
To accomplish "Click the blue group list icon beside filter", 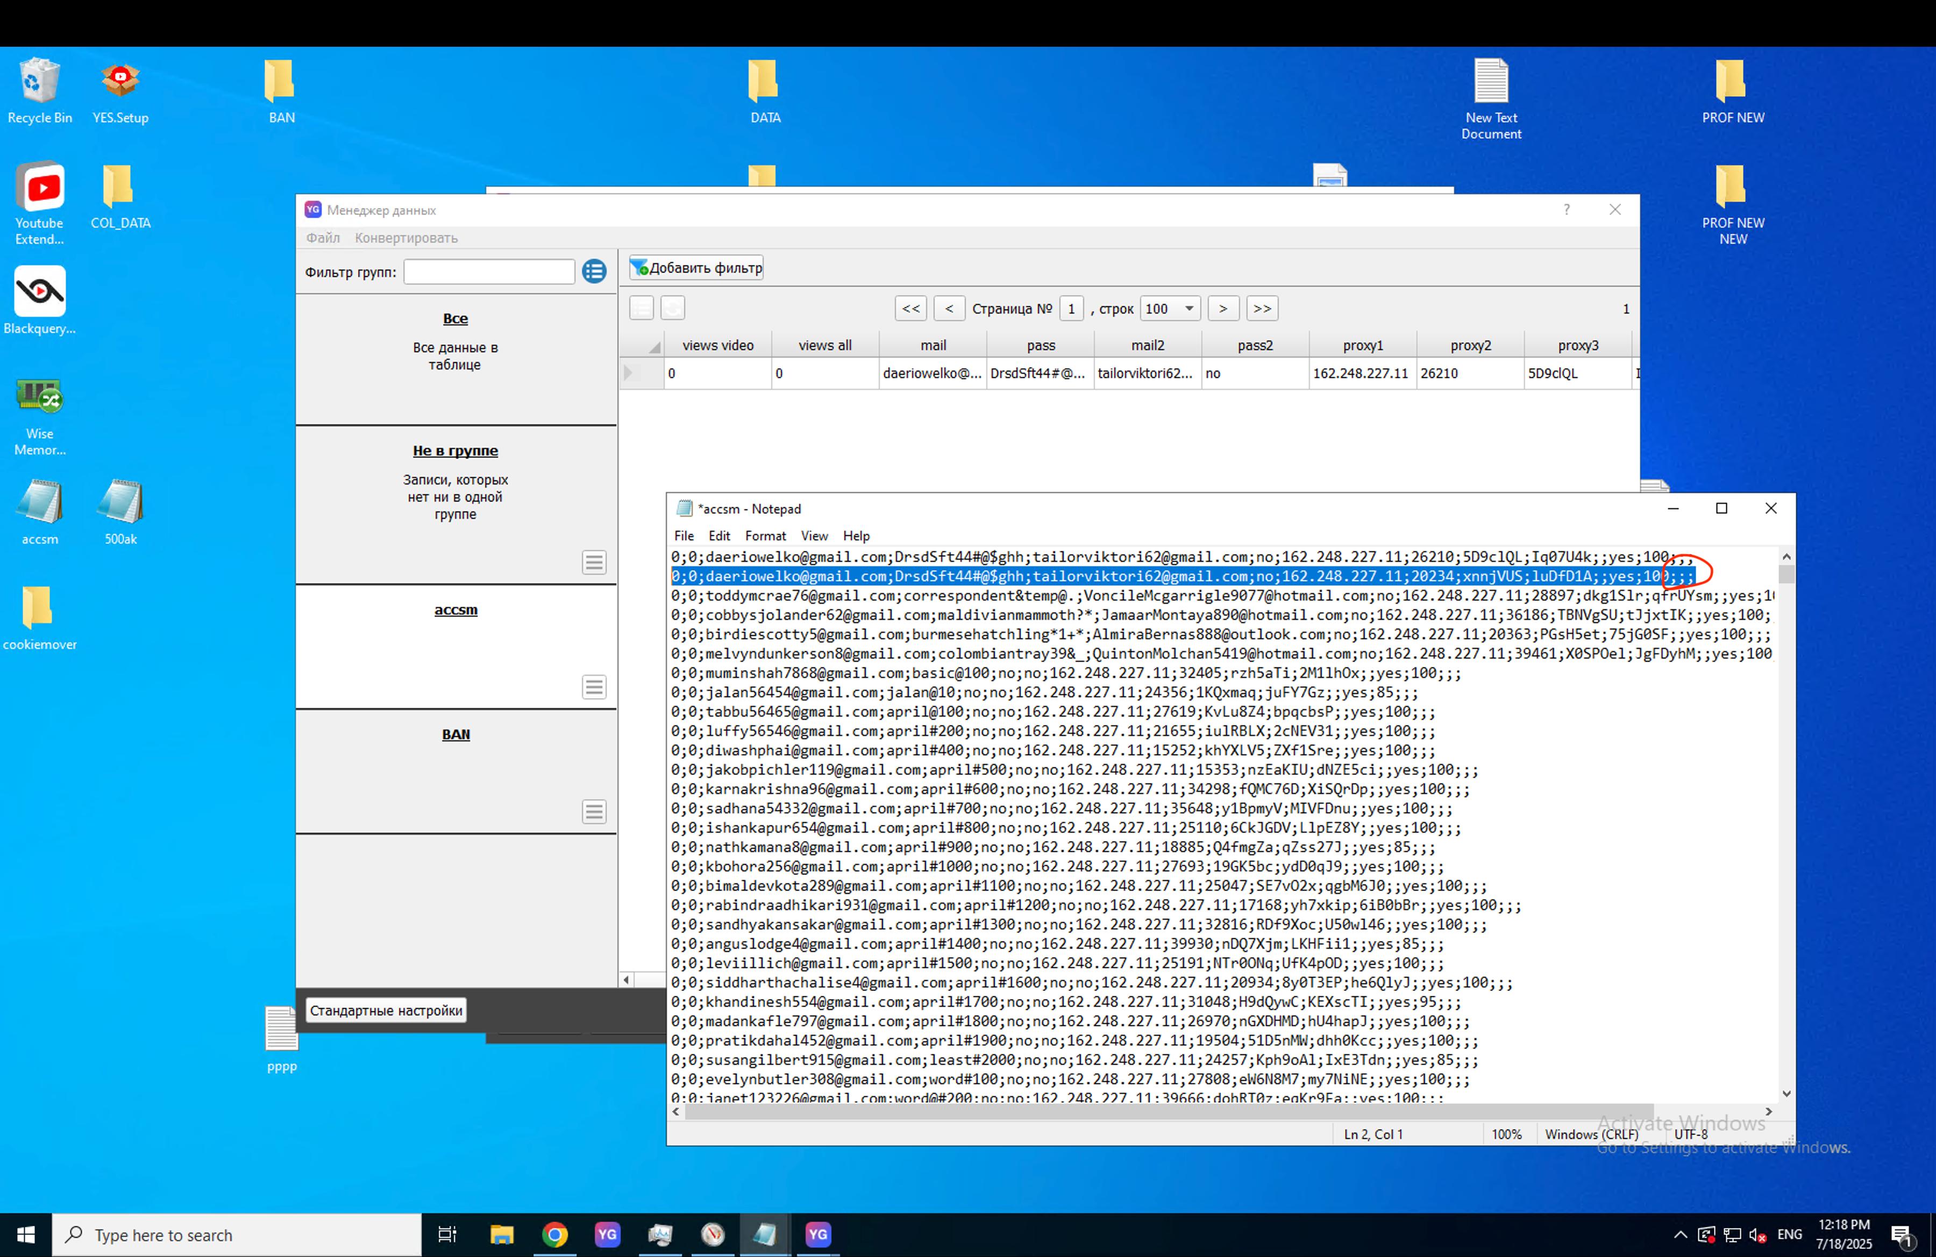I will 594,272.
